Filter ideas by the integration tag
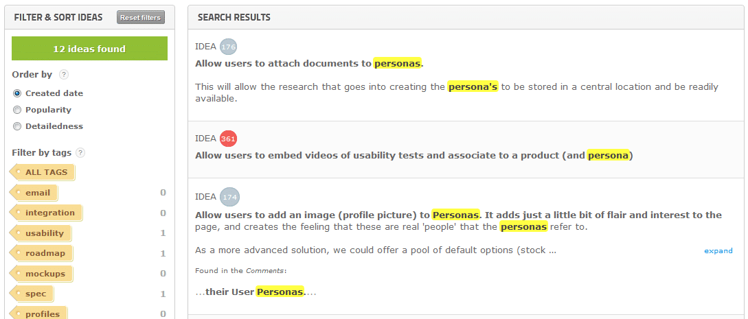This screenshot has width=748, height=319. click(49, 213)
